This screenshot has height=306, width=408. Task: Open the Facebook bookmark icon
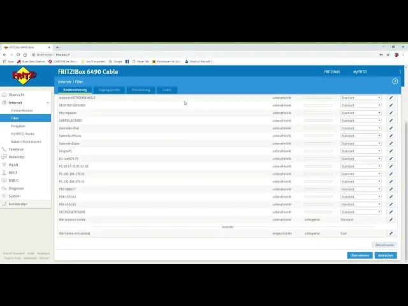[127, 62]
